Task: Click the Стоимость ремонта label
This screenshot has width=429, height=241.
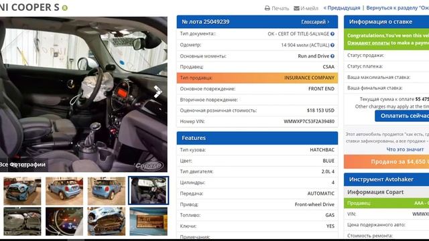Action: (369, 236)
